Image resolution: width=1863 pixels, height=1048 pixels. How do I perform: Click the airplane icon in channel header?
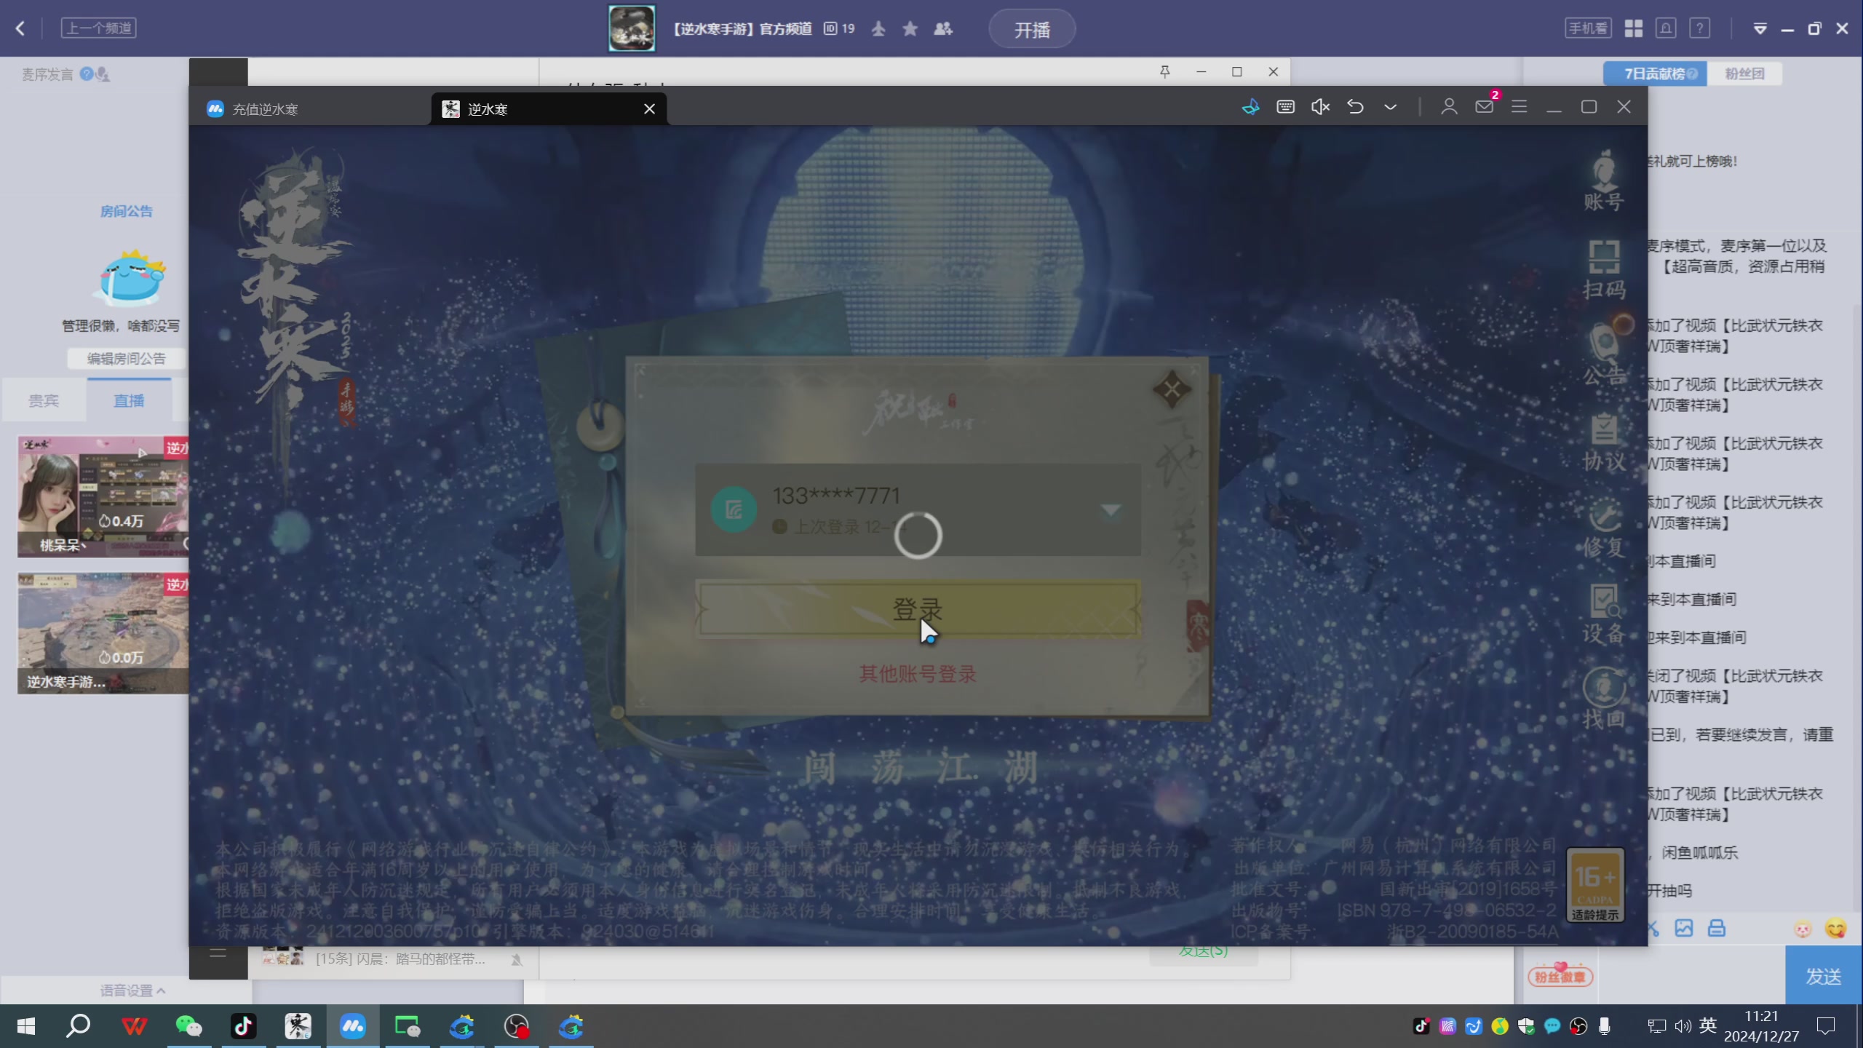878,28
